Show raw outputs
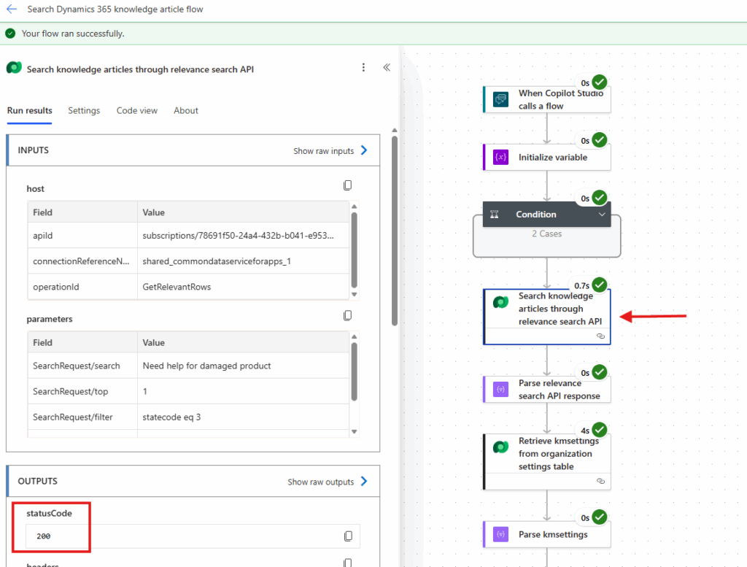The width and height of the screenshot is (747, 567). pyautogui.click(x=328, y=482)
